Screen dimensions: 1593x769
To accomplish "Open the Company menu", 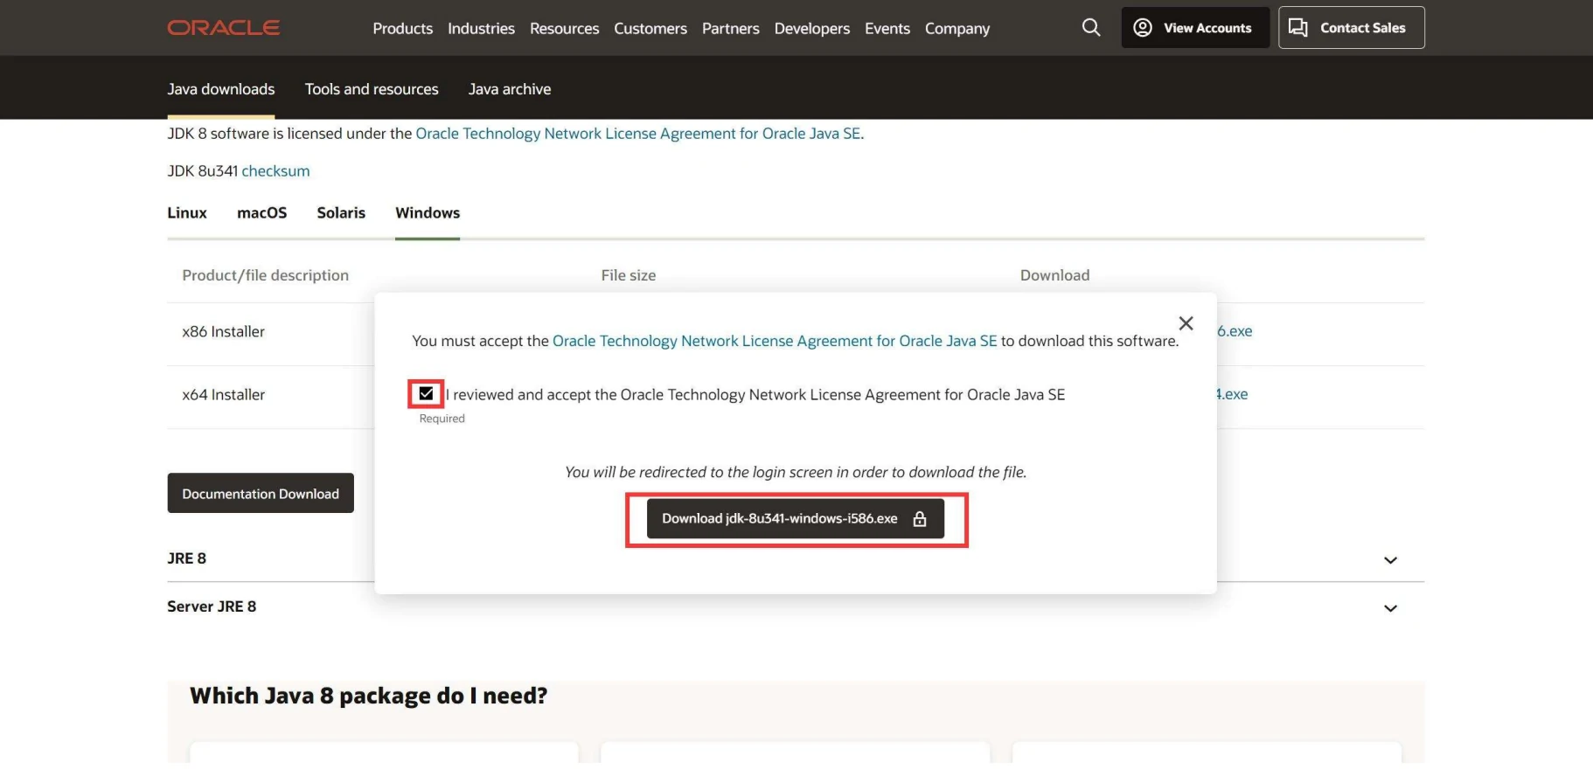I will click(957, 29).
